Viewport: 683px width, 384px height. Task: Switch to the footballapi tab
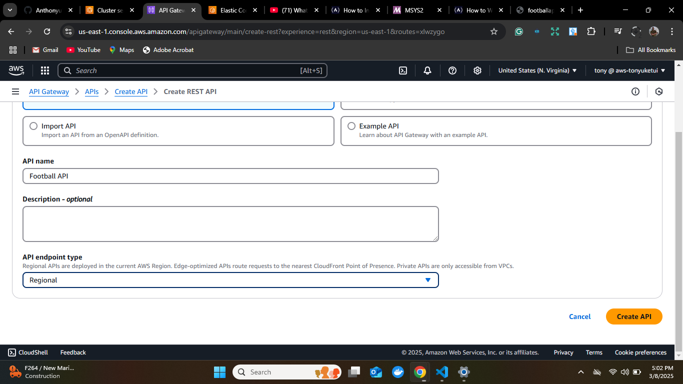coord(541,10)
